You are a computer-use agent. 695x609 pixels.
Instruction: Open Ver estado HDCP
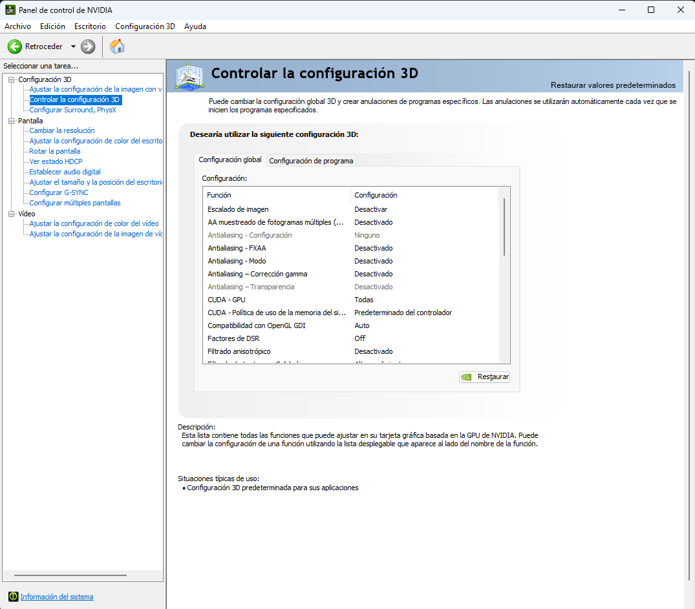[x=56, y=161]
